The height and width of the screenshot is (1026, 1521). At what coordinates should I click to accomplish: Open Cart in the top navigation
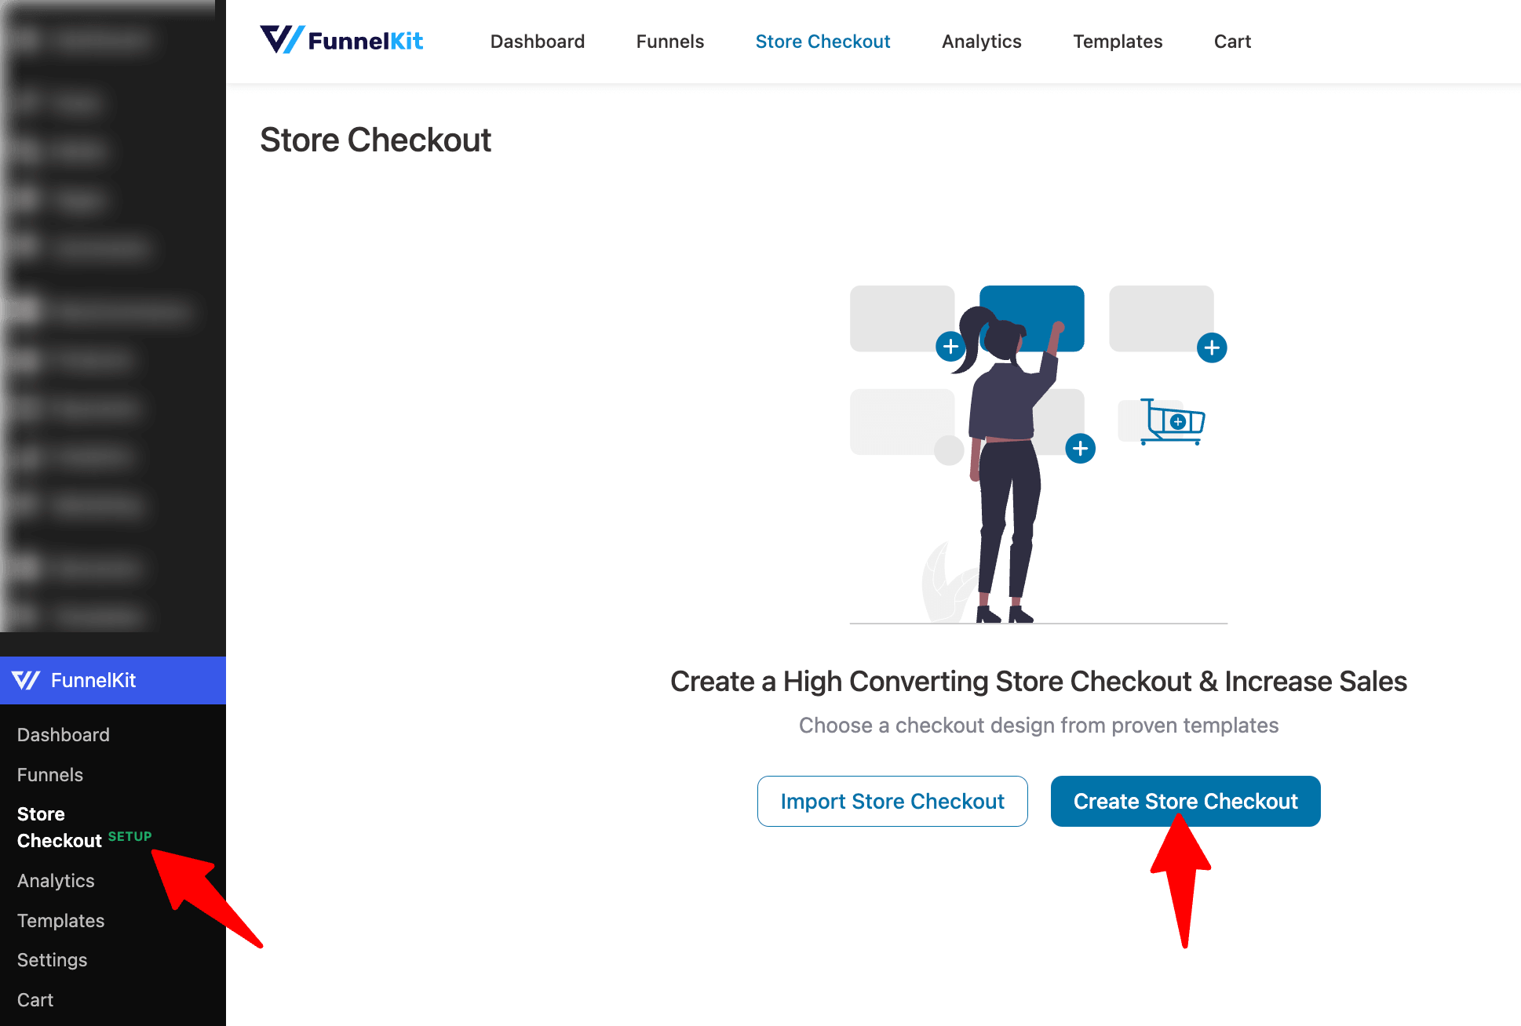point(1233,42)
